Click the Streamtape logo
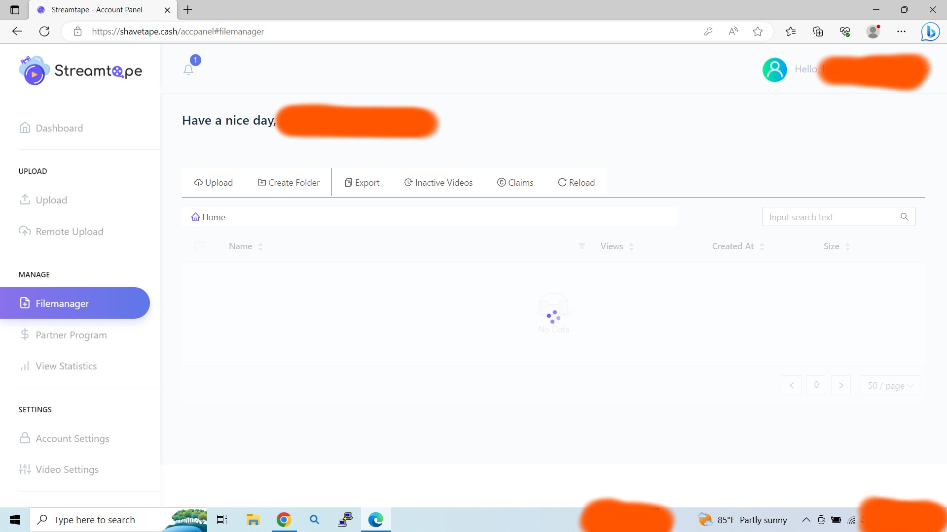947x532 pixels. click(x=80, y=70)
